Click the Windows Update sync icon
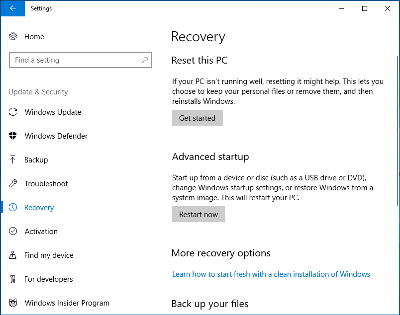 coord(13,112)
